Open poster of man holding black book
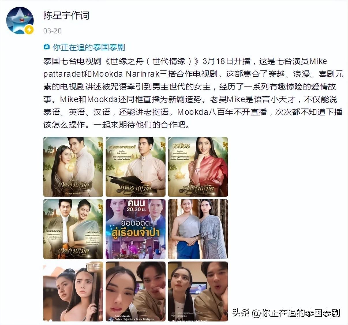Viewport: 348px width, 325px height. (136, 167)
